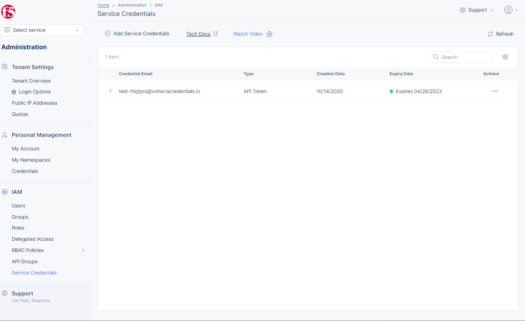Image resolution: width=525 pixels, height=321 pixels.
Task: Expand the test-ttlqtprs credential row
Action: (x=110, y=91)
